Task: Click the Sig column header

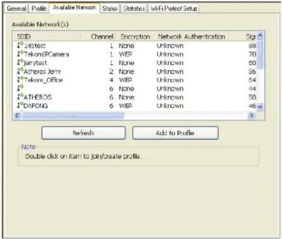Action: 243,37
